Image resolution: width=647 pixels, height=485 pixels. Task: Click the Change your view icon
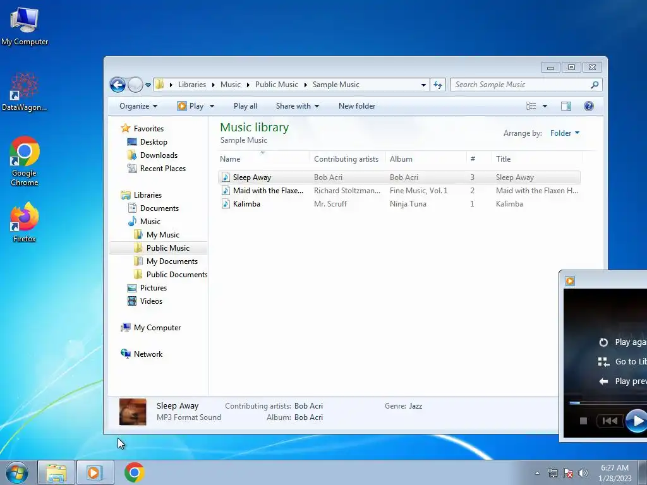pyautogui.click(x=531, y=106)
